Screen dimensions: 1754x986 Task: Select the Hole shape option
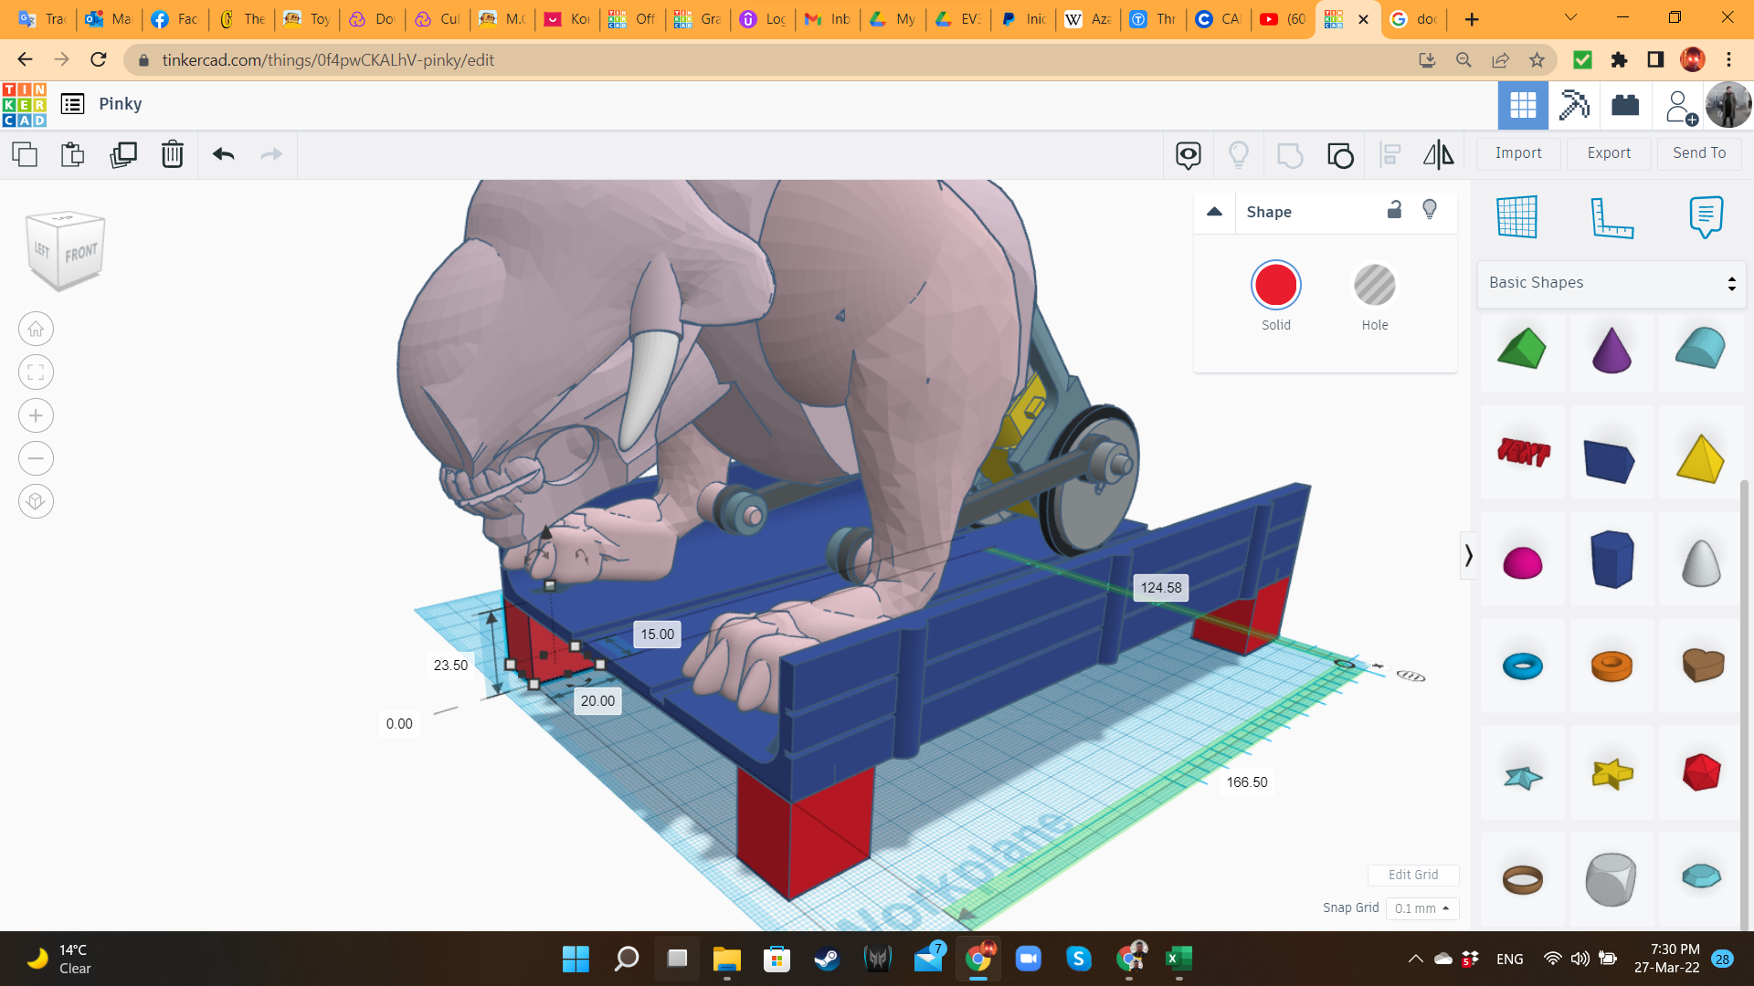1374,286
